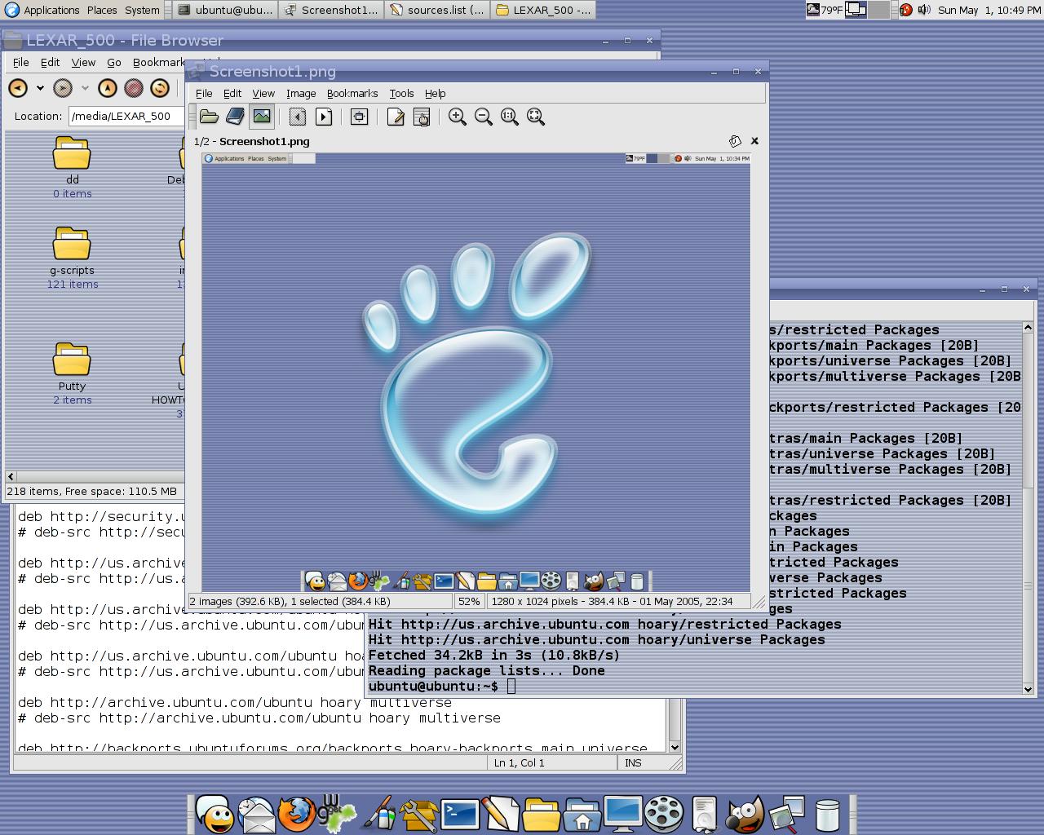Image resolution: width=1044 pixels, height=835 pixels.
Task: Open Tools menu in image viewer
Action: (401, 93)
